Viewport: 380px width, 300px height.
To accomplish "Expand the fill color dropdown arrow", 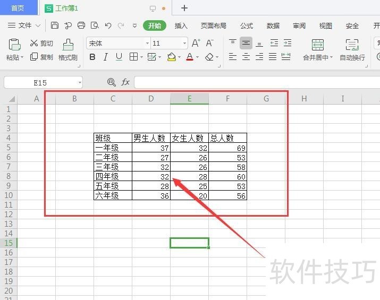I will click(179, 57).
